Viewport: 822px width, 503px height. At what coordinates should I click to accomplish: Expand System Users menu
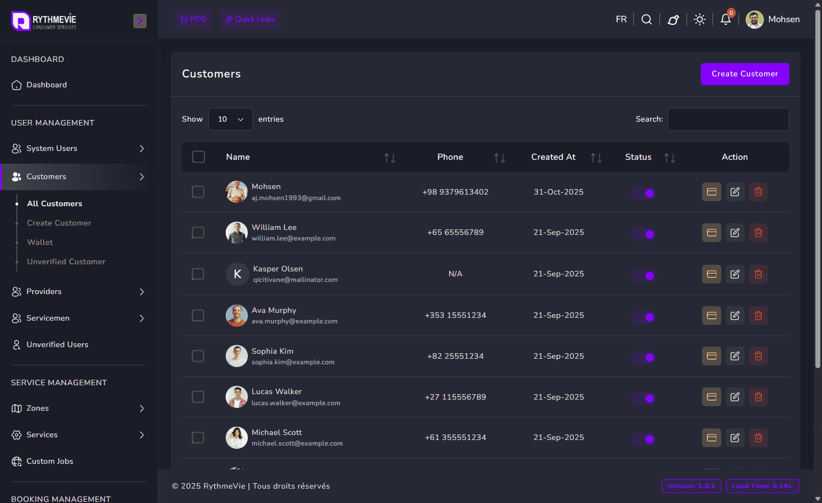[79, 149]
